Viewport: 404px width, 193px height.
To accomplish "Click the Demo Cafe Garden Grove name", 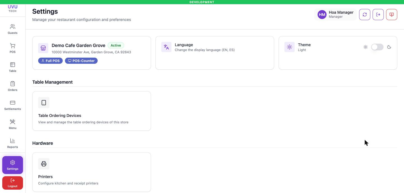I will click(x=79, y=45).
